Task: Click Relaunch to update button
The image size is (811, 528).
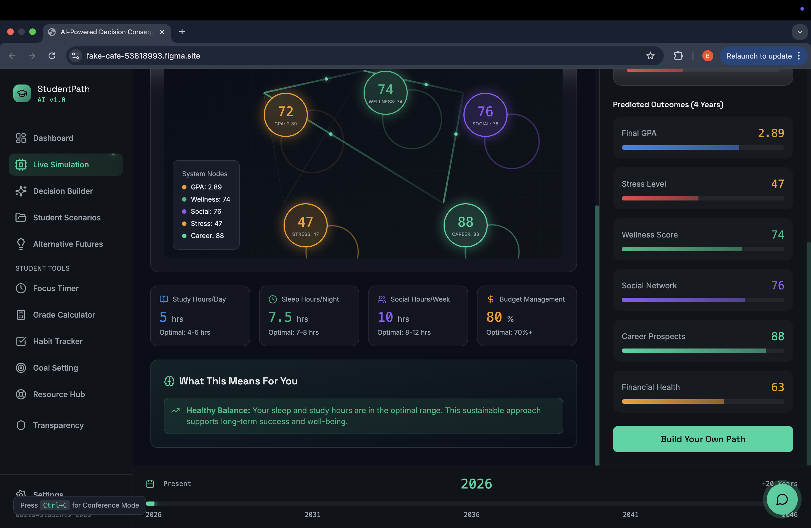Action: tap(759, 56)
